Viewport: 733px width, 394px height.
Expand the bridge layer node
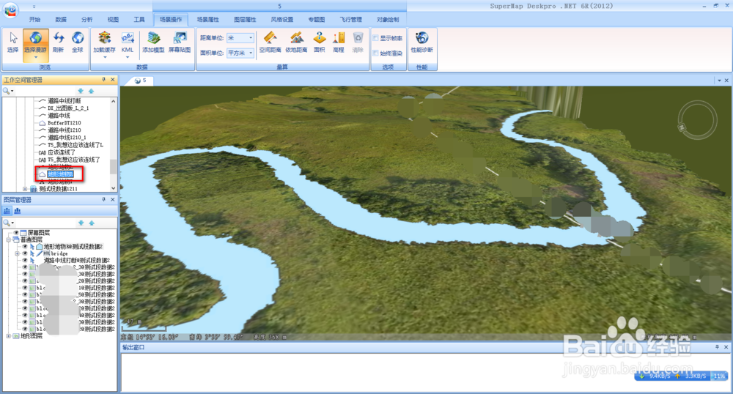tap(17, 253)
